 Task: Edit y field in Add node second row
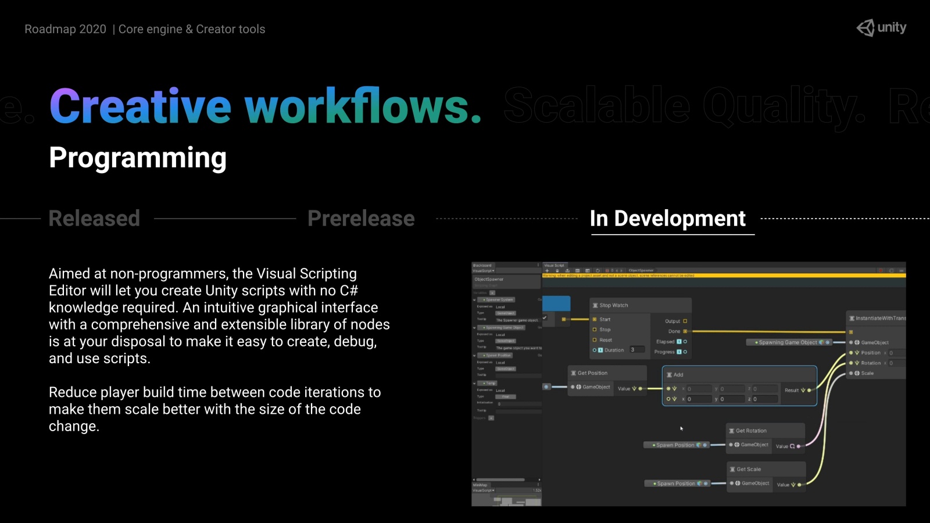point(732,399)
